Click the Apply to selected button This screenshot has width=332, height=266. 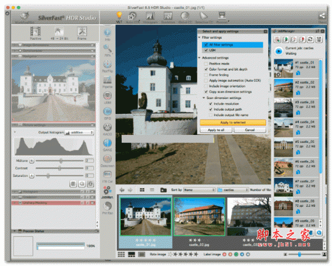pyautogui.click(x=232, y=122)
